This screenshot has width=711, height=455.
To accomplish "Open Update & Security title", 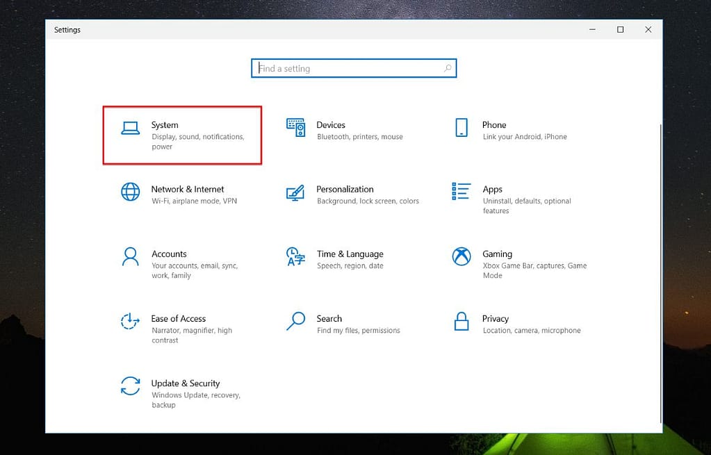I will (x=186, y=383).
